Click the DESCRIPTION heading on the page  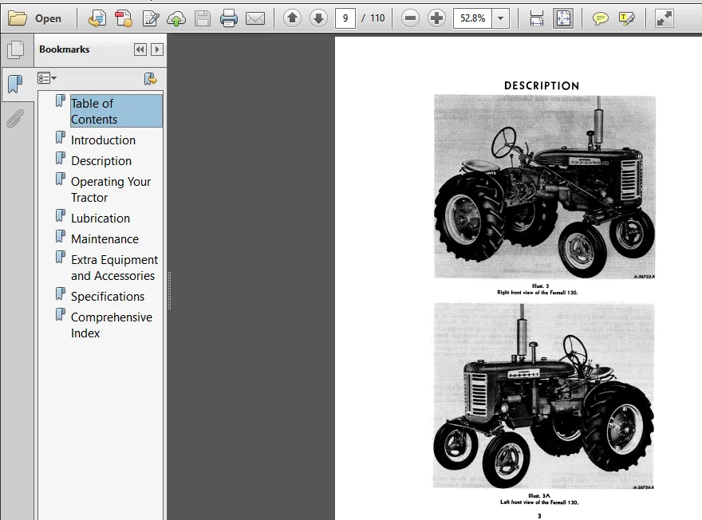coord(542,85)
